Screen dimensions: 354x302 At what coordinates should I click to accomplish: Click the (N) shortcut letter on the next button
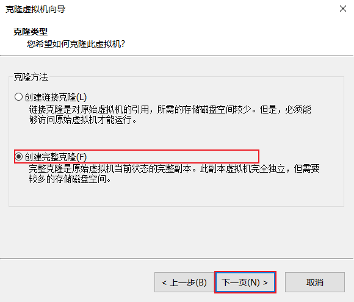(x=254, y=282)
